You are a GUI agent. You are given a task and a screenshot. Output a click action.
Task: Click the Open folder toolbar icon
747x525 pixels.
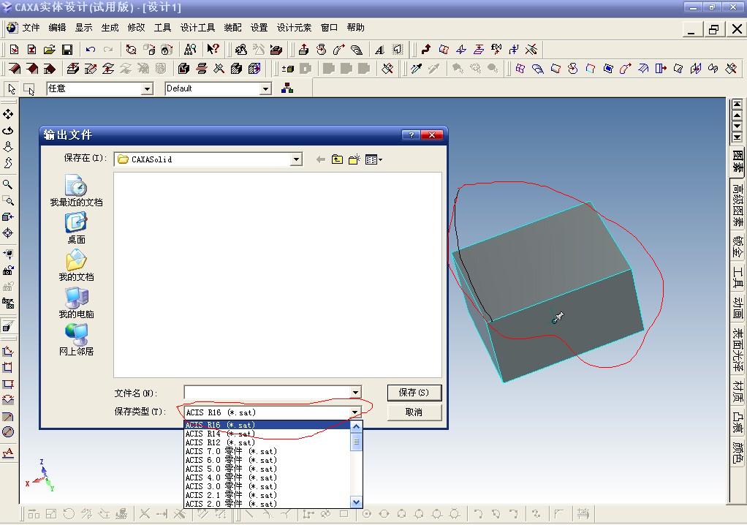coord(50,50)
